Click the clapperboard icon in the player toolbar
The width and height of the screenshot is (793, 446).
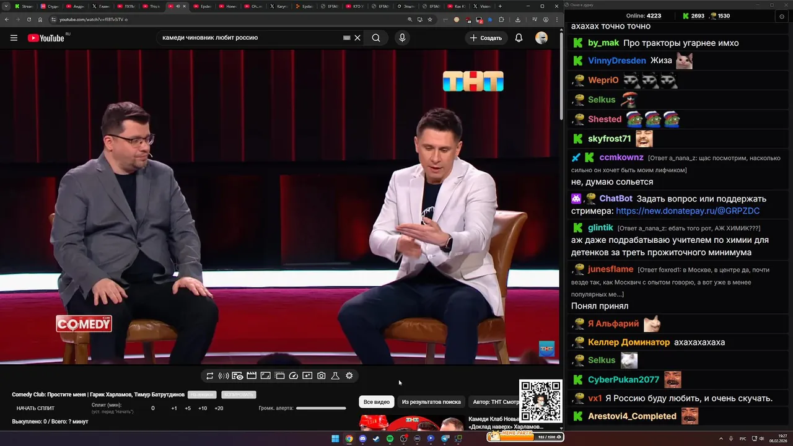(252, 376)
